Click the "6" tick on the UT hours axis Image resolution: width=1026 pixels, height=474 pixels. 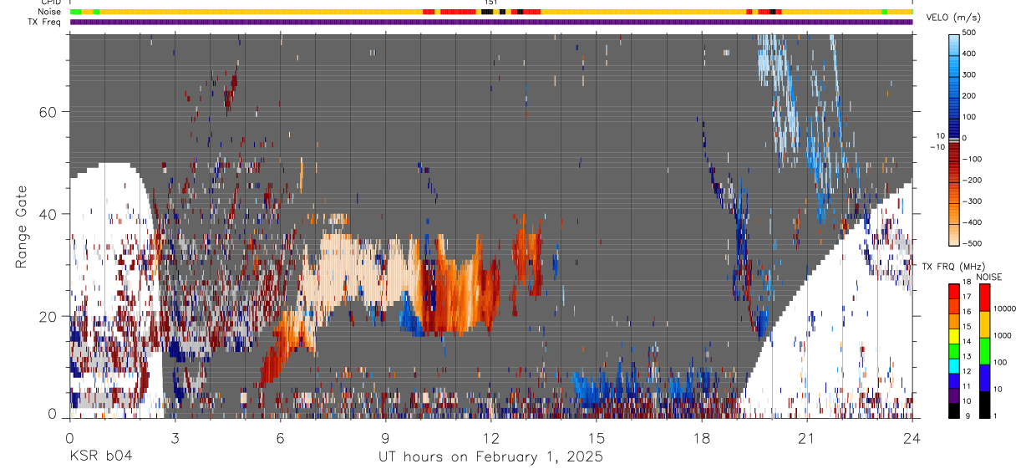pyautogui.click(x=280, y=437)
